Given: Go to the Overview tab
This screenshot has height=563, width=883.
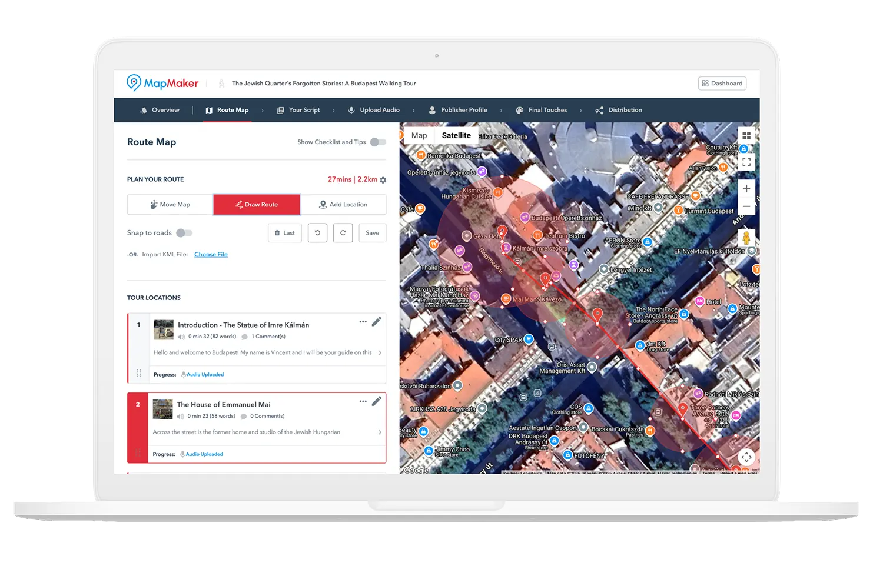Looking at the screenshot, I should coord(160,110).
